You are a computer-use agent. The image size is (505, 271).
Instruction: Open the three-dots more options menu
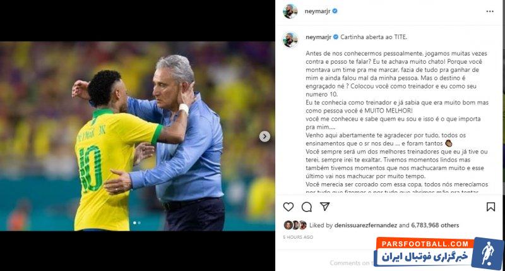tap(490, 11)
